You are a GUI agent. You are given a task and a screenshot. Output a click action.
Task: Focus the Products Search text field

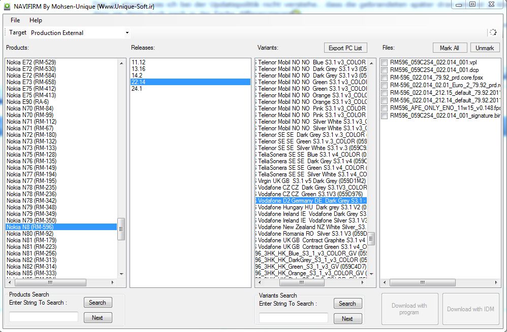(x=44, y=317)
